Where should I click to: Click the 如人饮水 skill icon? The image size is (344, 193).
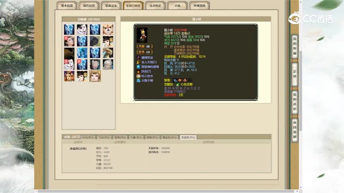138,76
